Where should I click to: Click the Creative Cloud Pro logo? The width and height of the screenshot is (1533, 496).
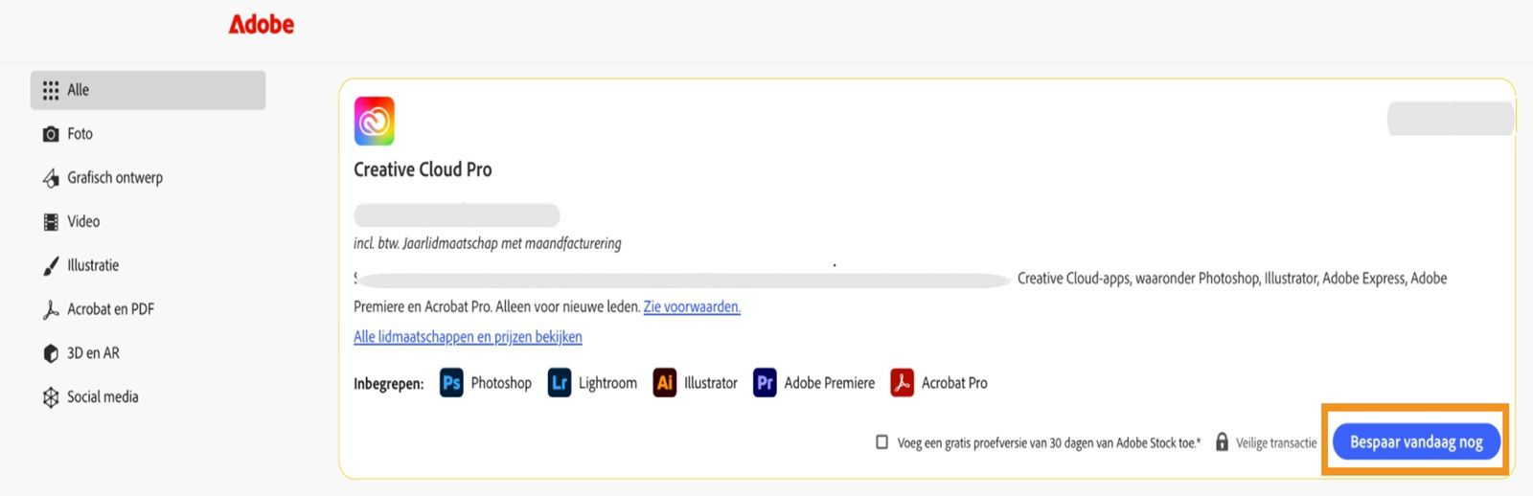[374, 121]
